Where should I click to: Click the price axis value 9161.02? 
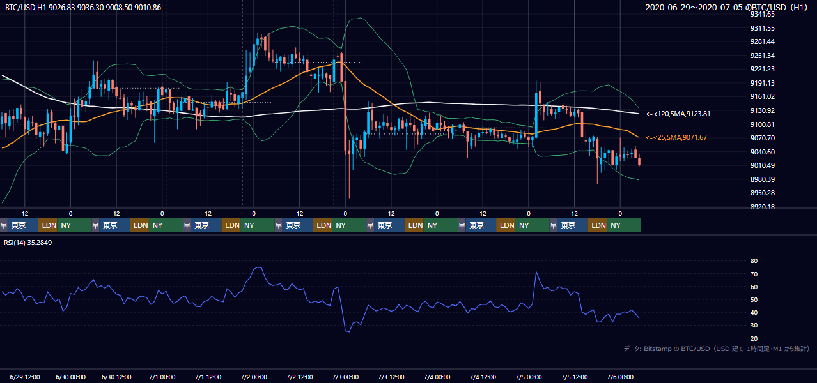point(762,96)
